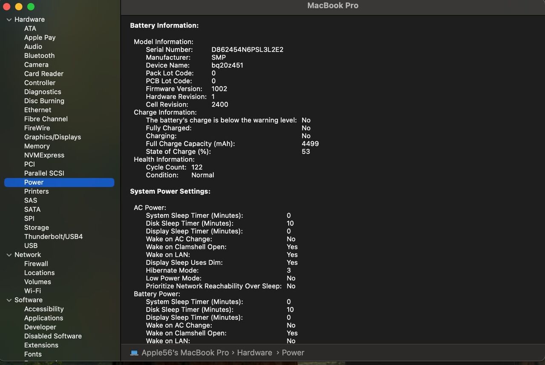The height and width of the screenshot is (365, 545).
Task: Select Volumes under Network
Action: coord(37,282)
